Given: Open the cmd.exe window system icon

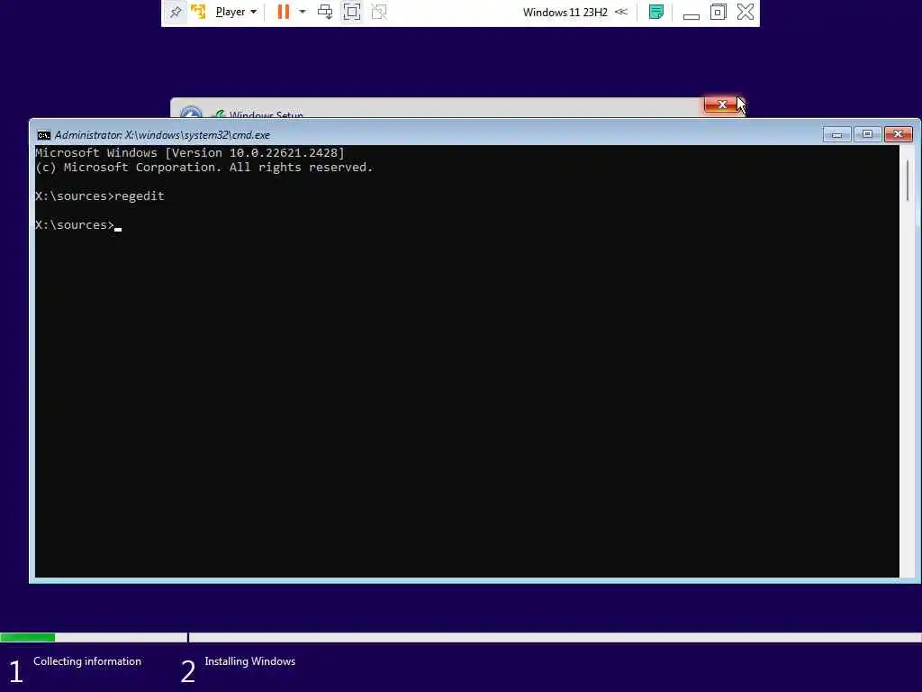Looking at the screenshot, I should pos(43,135).
